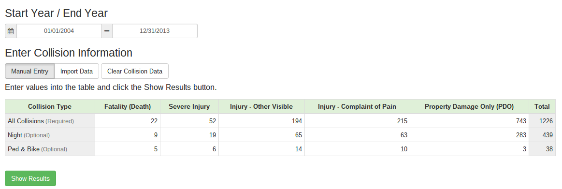562x189 pixels.
Task: Click Night Other Visible cell 65
Action: click(261, 135)
